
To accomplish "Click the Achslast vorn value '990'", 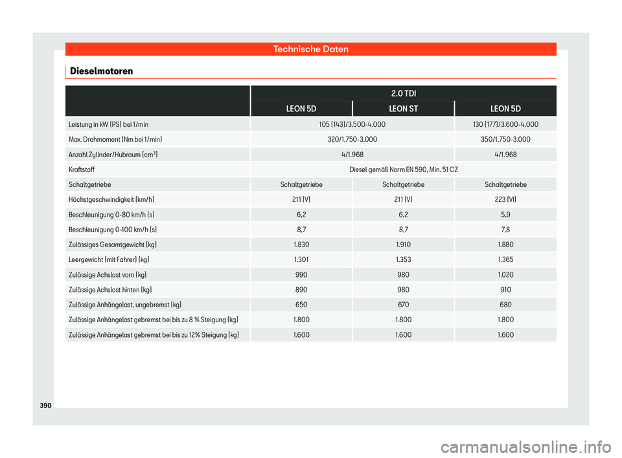I will coord(301,275).
